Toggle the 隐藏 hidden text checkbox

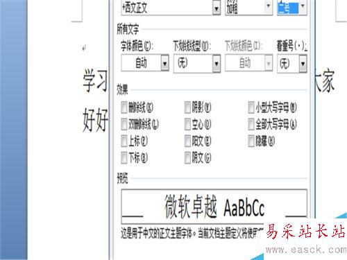pyautogui.click(x=251, y=141)
